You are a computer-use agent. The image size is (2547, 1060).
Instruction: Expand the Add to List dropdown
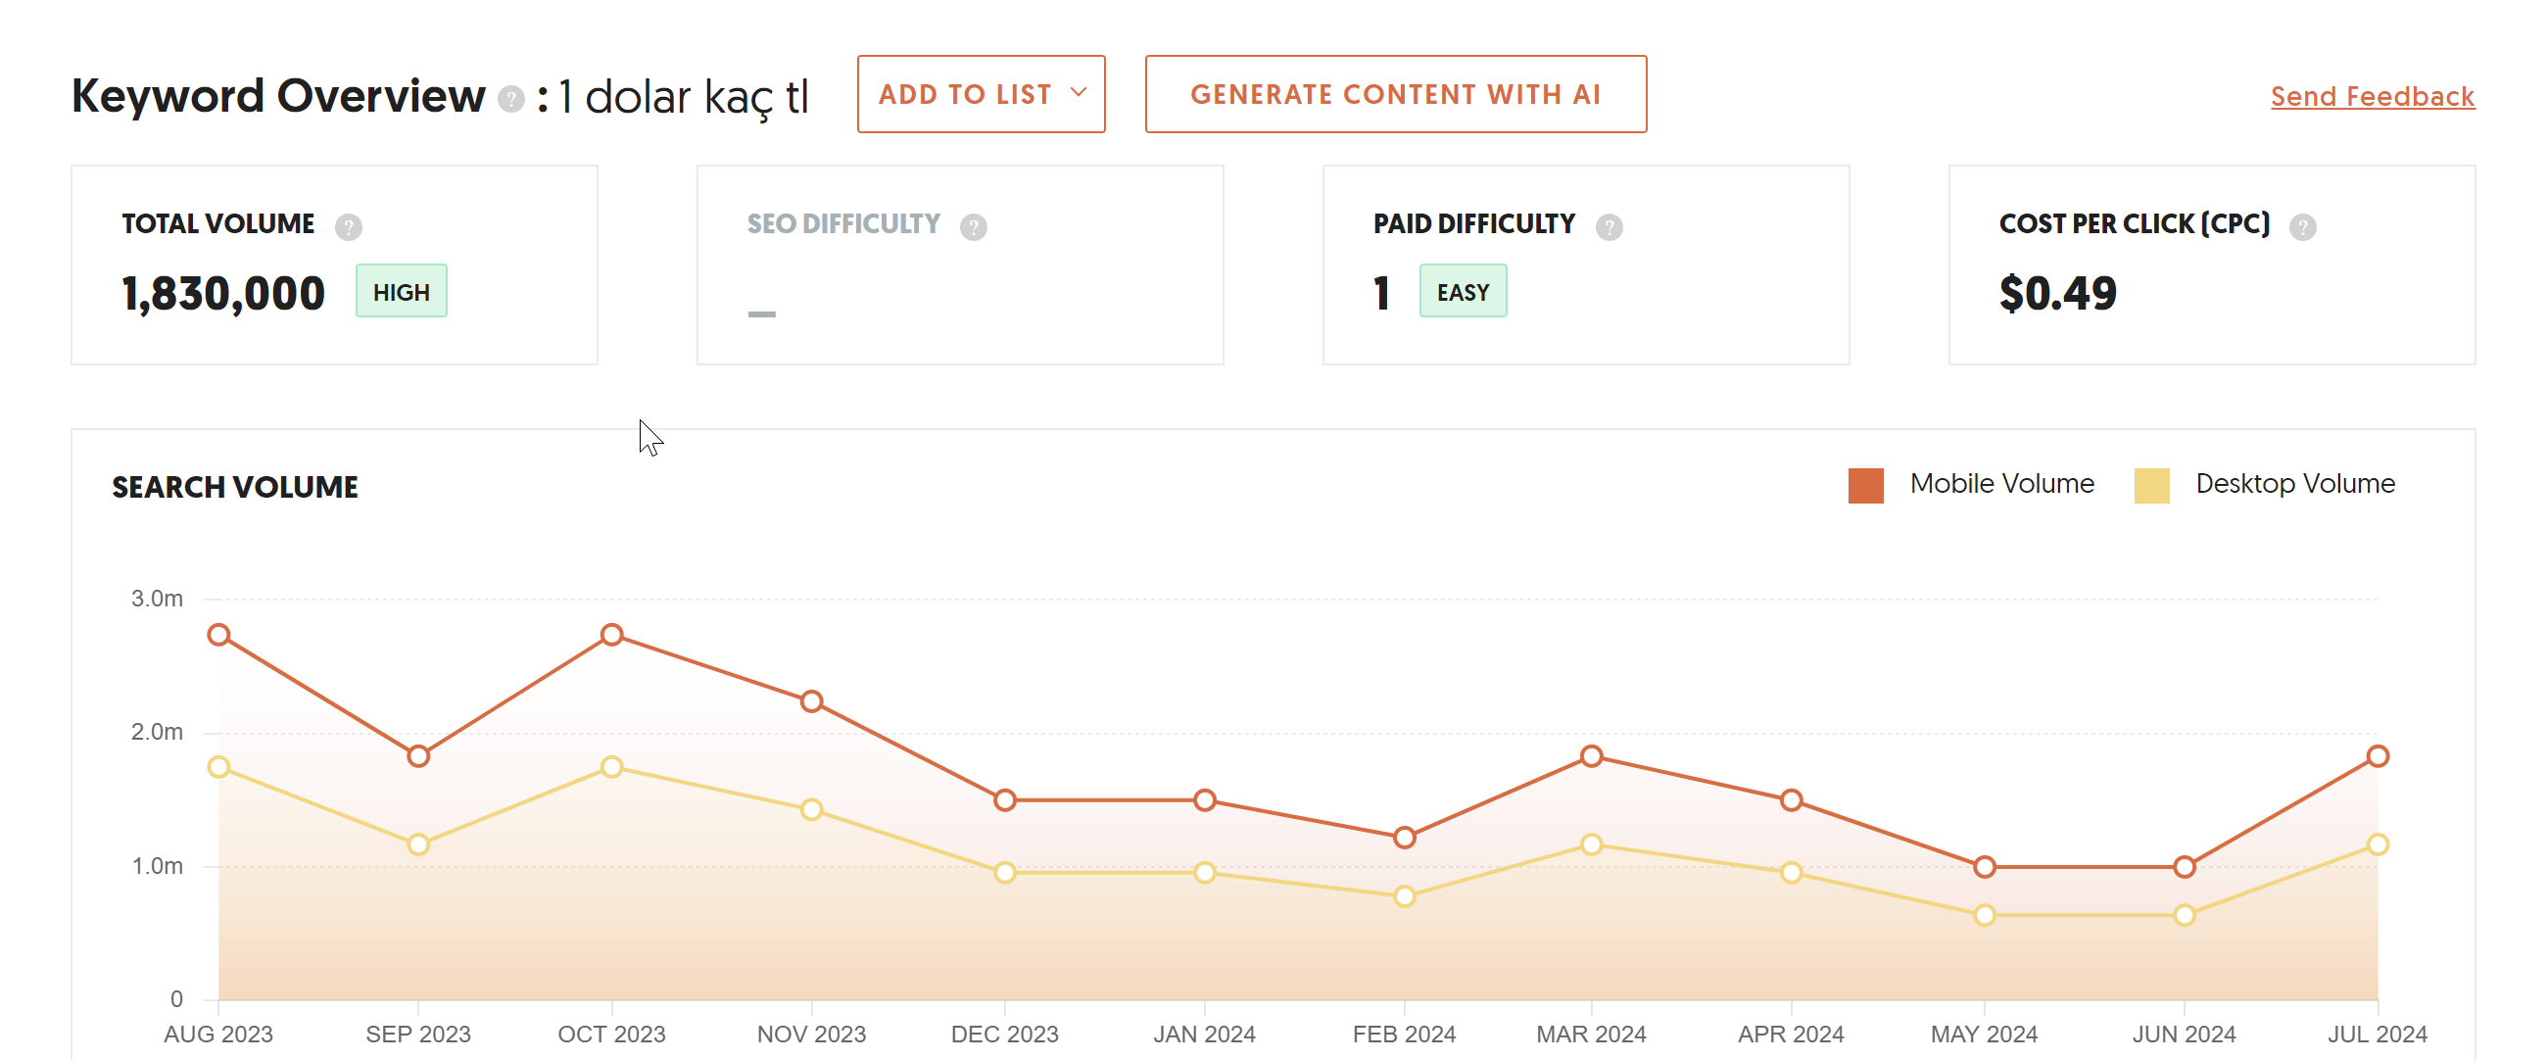pyautogui.click(x=981, y=94)
